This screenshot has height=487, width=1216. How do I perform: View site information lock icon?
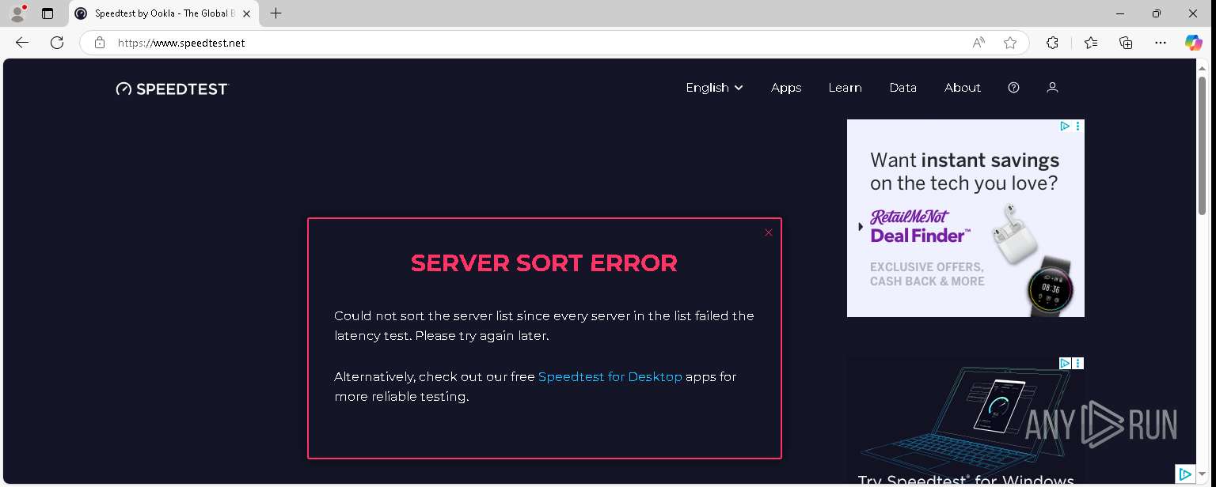tap(100, 43)
